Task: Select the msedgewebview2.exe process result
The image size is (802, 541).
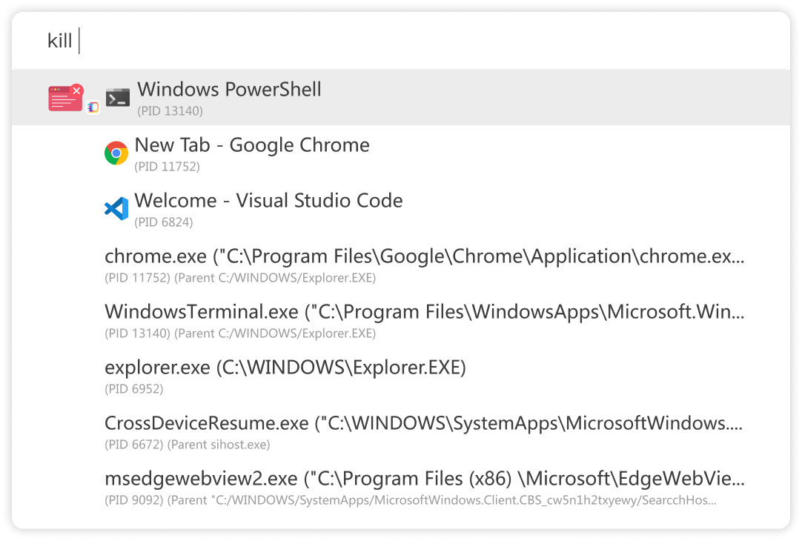Action: pos(424,479)
